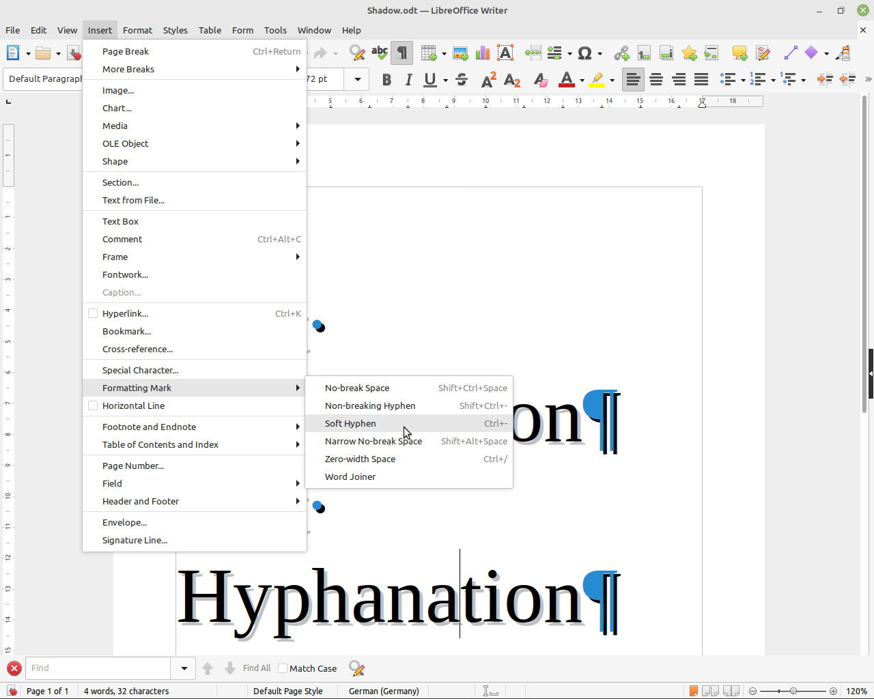
Task: Open font color dropdown arrow
Action: [582, 81]
